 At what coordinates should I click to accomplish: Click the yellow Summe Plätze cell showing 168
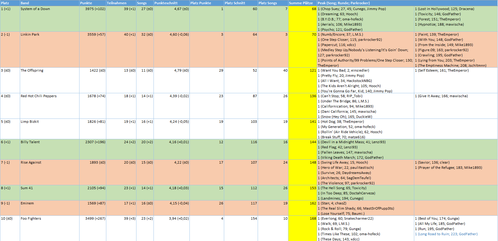[302, 219]
